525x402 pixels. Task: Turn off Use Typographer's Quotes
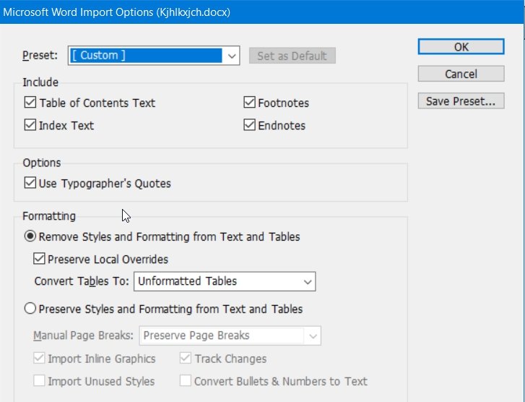coord(30,183)
